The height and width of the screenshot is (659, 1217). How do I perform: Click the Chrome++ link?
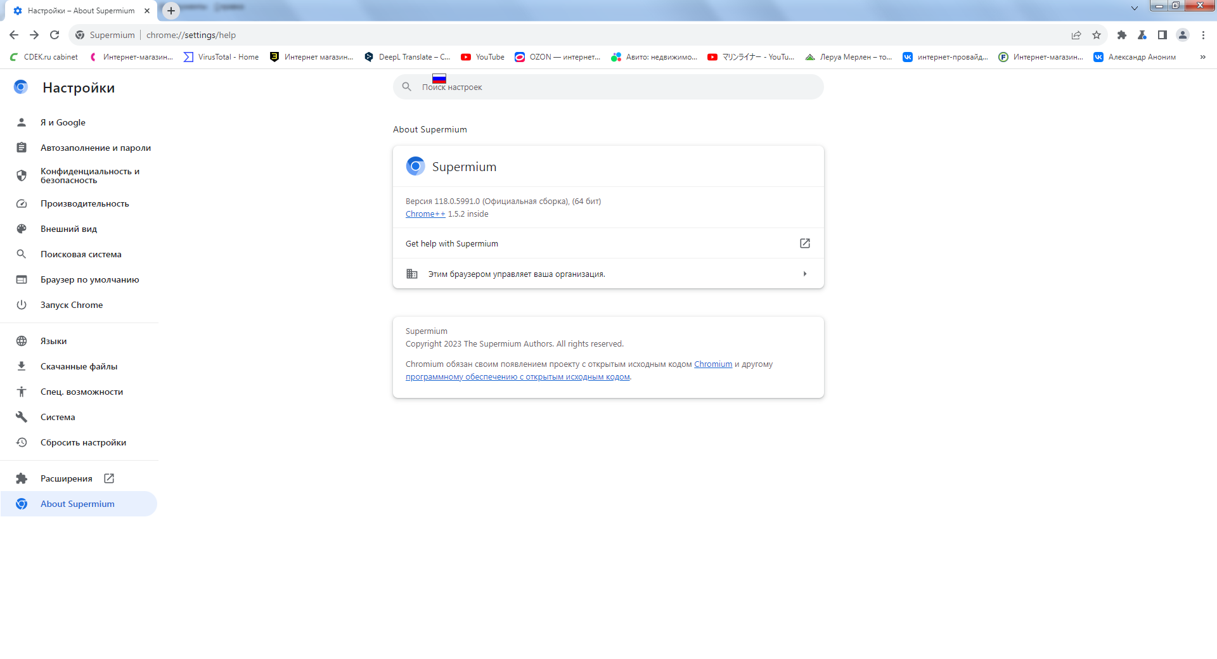coord(425,214)
